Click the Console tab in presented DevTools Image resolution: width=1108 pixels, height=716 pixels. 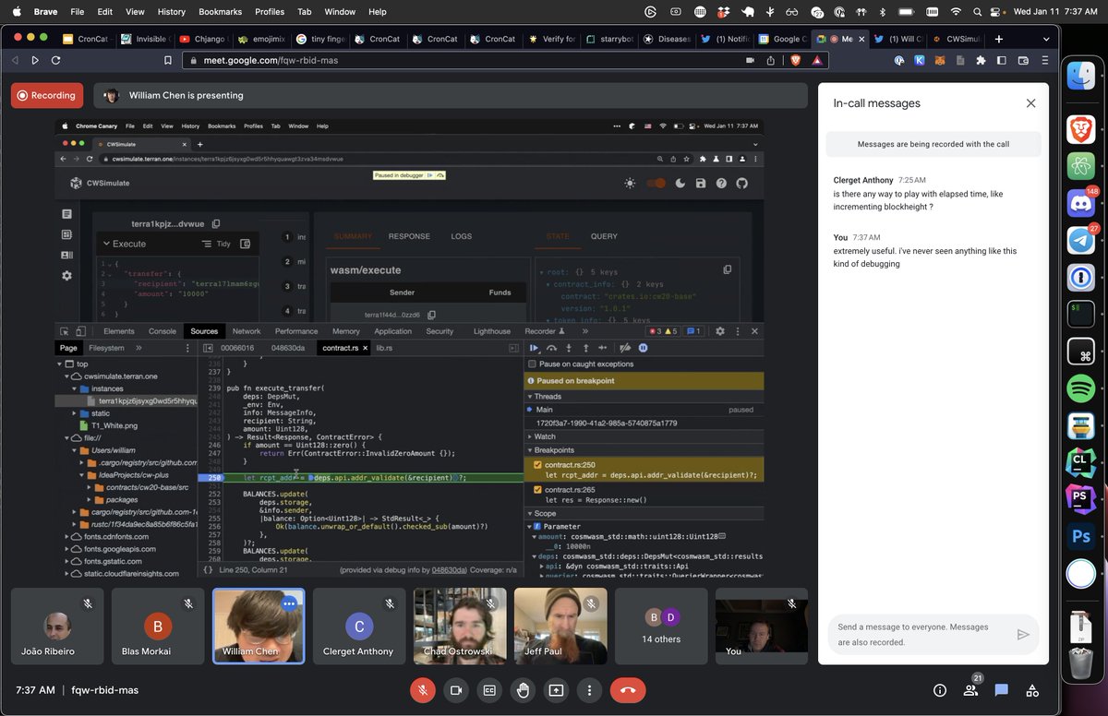click(163, 331)
